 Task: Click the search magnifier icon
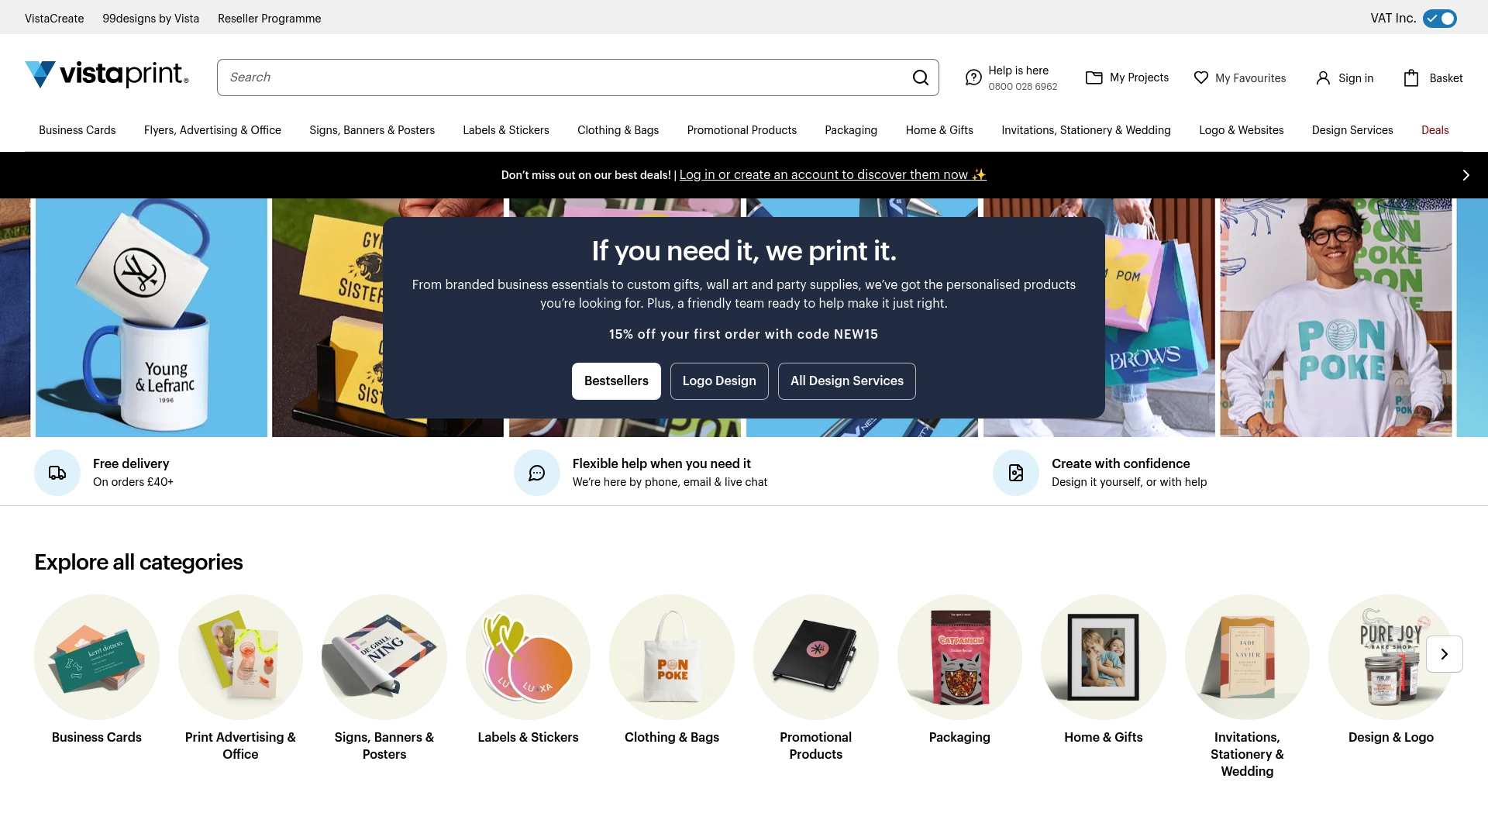(x=920, y=77)
